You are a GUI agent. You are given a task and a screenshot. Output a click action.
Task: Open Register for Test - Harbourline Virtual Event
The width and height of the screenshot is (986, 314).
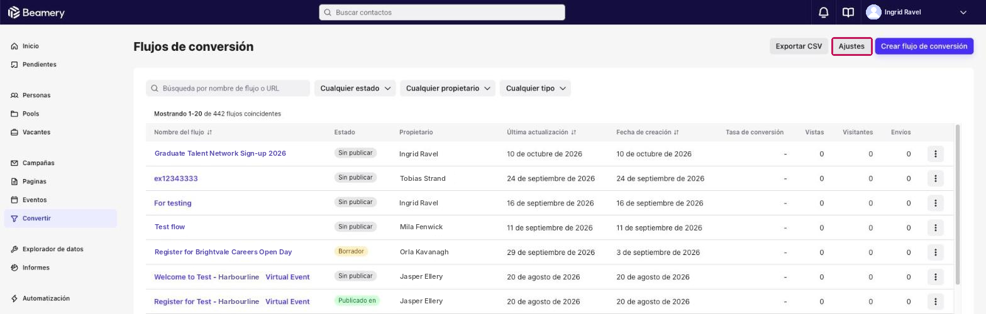[232, 301]
